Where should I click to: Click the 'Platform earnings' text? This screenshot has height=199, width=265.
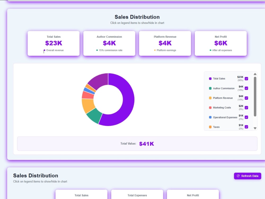pyautogui.click(x=166, y=50)
